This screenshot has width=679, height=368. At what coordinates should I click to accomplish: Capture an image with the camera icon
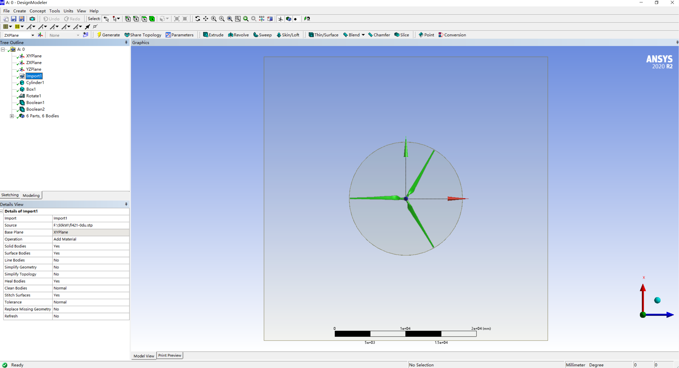coord(32,19)
